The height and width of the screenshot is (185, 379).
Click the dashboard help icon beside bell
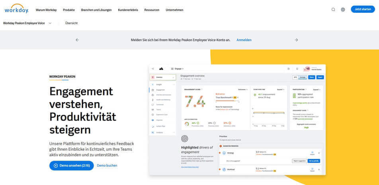[x=288, y=69]
